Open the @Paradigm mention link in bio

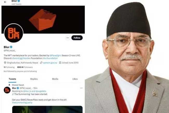pos(55,56)
